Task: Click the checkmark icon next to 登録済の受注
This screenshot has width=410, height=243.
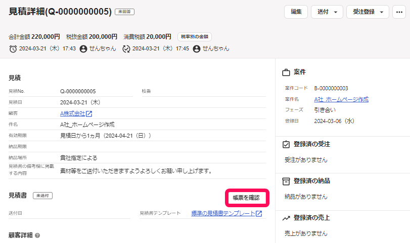Action: (286, 144)
